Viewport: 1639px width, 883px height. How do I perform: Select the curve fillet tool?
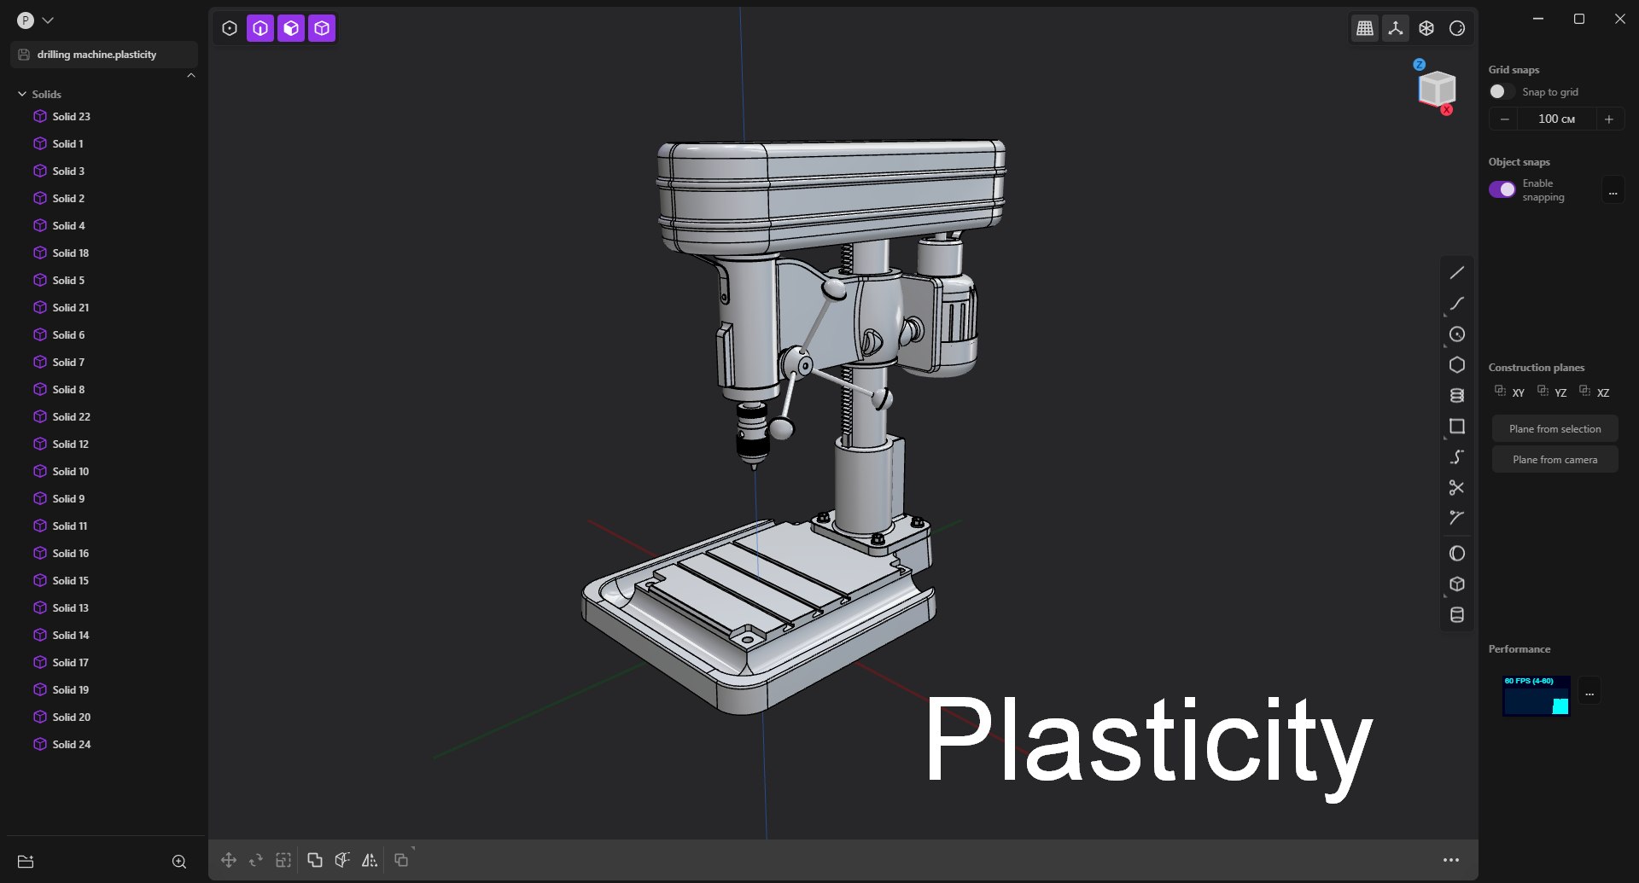(x=1457, y=518)
